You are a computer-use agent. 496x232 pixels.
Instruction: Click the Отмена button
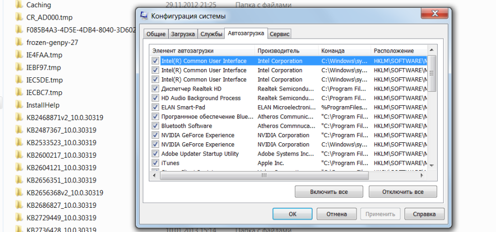(x=336, y=213)
